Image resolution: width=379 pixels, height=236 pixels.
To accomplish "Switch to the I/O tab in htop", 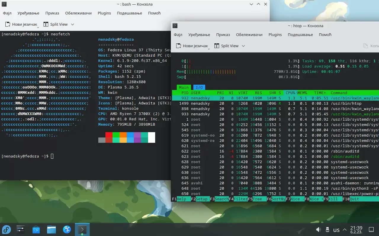I will [x=199, y=87].
